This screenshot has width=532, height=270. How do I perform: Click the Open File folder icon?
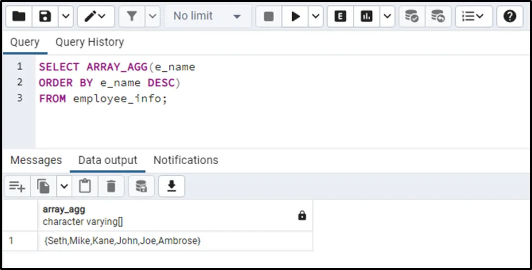point(19,17)
